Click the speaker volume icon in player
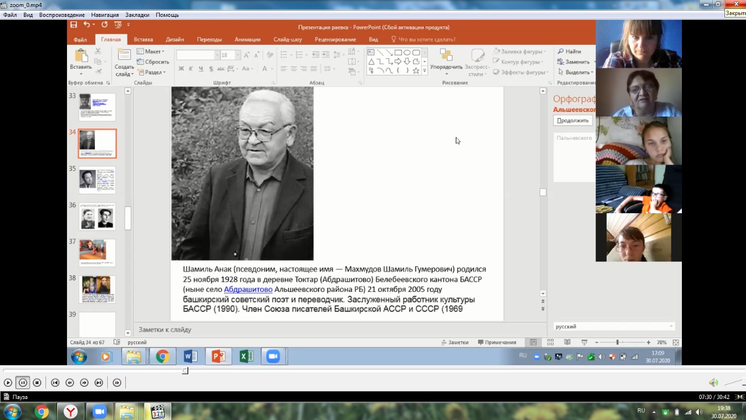The width and height of the screenshot is (746, 420). (x=713, y=383)
